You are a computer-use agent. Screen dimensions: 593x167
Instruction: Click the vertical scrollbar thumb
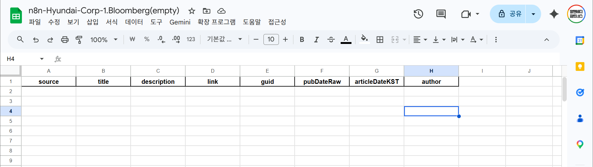click(x=564, y=89)
